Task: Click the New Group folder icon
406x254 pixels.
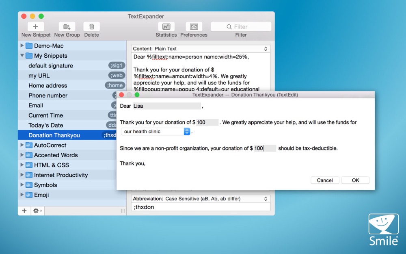Action: click(67, 27)
